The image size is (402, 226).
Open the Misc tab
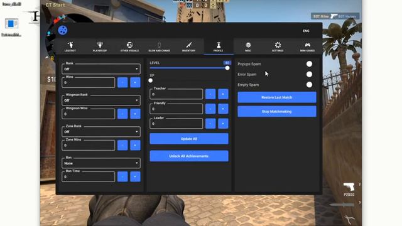tap(248, 46)
